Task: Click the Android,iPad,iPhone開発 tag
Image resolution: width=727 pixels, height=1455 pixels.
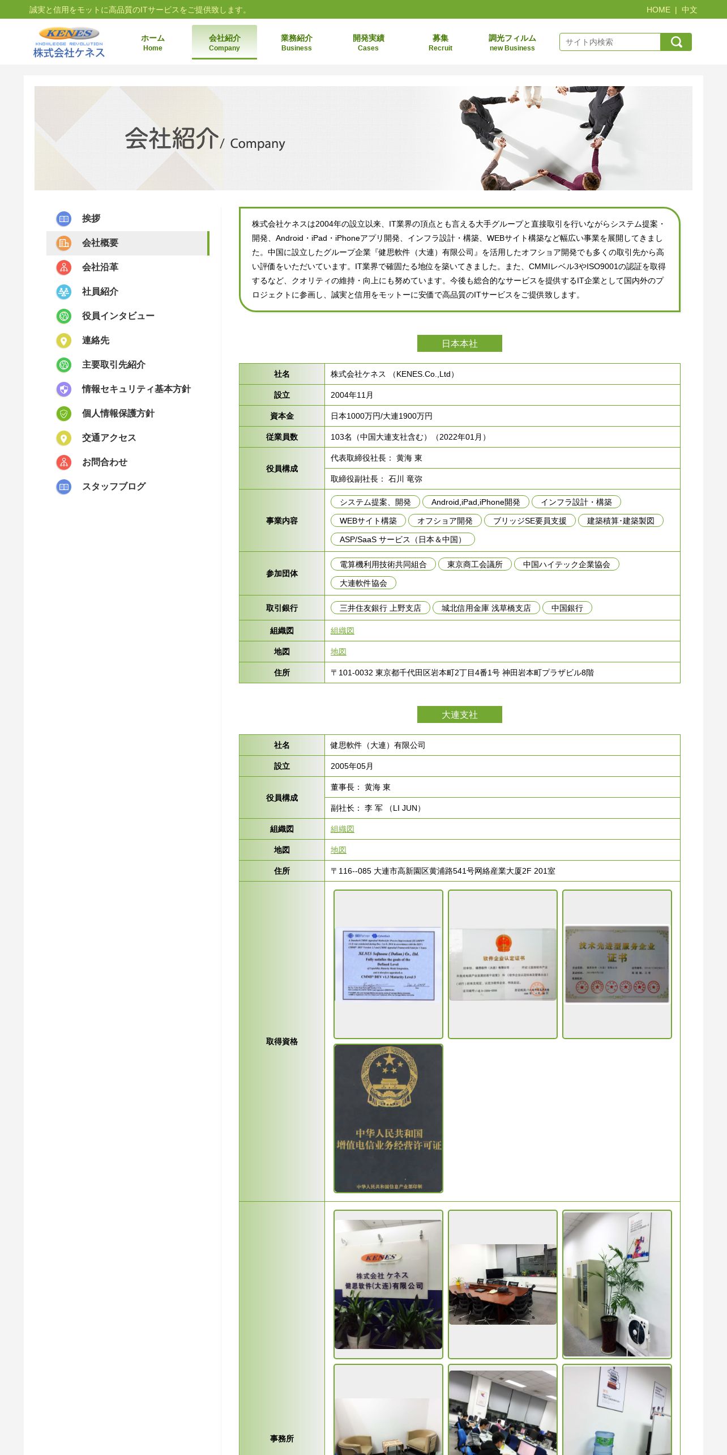Action: [x=476, y=502]
